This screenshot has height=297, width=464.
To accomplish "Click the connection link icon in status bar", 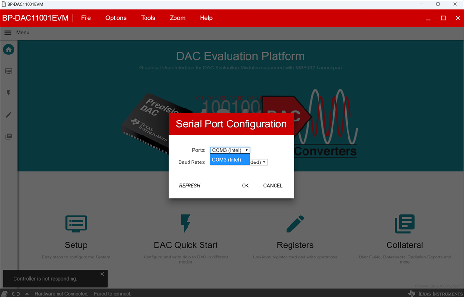I will [15, 294].
